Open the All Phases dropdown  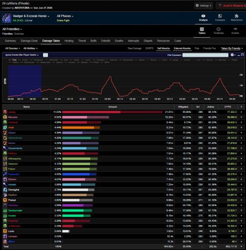tap(65, 16)
